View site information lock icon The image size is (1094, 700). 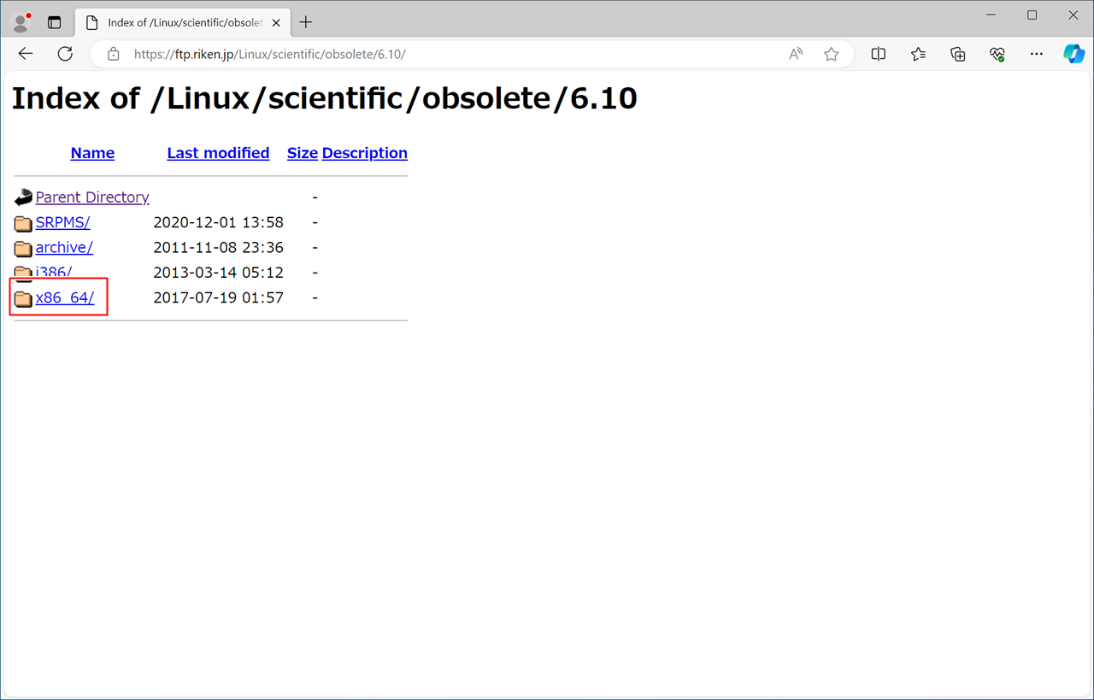[x=114, y=54]
